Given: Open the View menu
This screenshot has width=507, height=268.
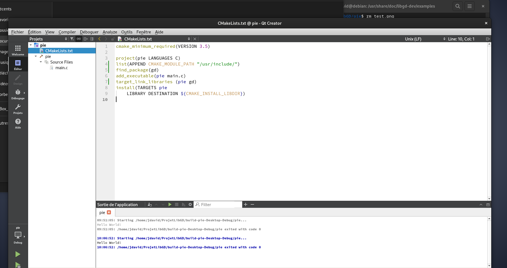Looking at the screenshot, I should pyautogui.click(x=50, y=32).
